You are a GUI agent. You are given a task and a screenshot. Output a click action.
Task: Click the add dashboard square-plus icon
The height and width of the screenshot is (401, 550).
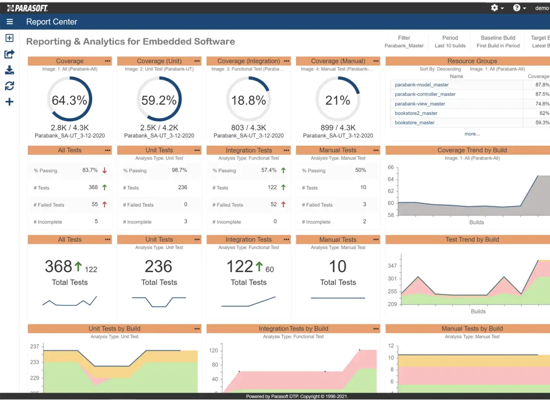[x=10, y=38]
